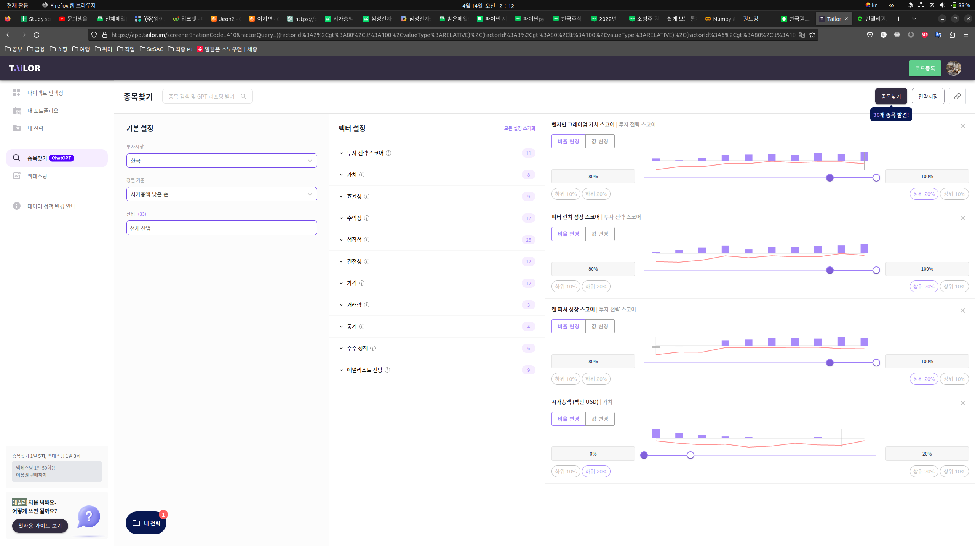Click the 내 포트폴리오 portfolio icon

click(x=17, y=110)
